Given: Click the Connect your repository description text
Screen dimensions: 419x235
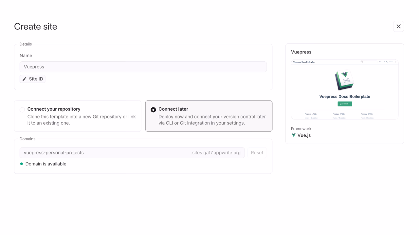Looking at the screenshot, I should pos(82,120).
